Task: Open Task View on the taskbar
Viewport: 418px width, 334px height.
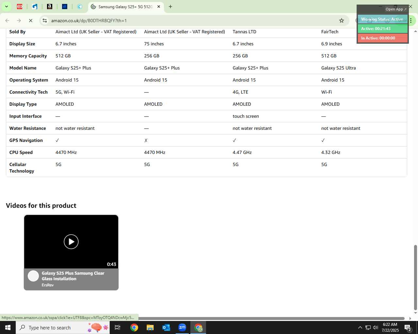Action: tap(118, 327)
